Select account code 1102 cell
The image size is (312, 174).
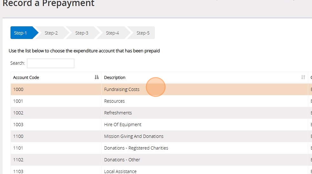pos(56,160)
